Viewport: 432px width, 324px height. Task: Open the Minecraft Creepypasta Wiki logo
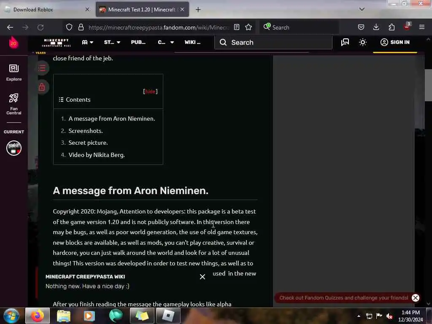point(57,43)
